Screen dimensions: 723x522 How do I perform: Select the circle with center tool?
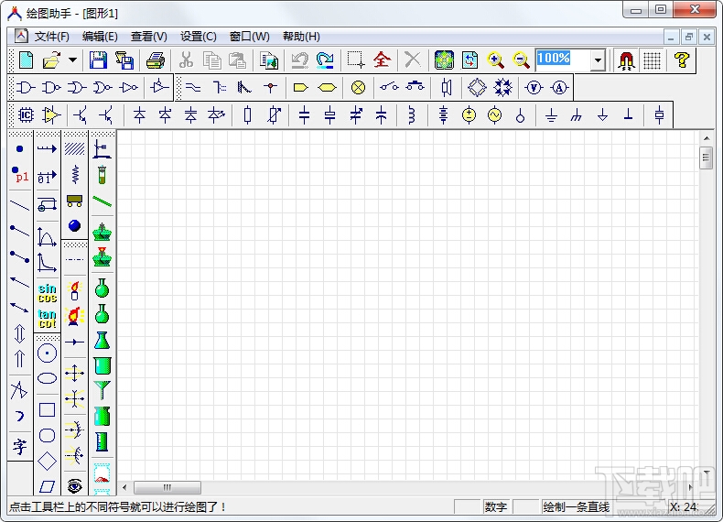(47, 353)
